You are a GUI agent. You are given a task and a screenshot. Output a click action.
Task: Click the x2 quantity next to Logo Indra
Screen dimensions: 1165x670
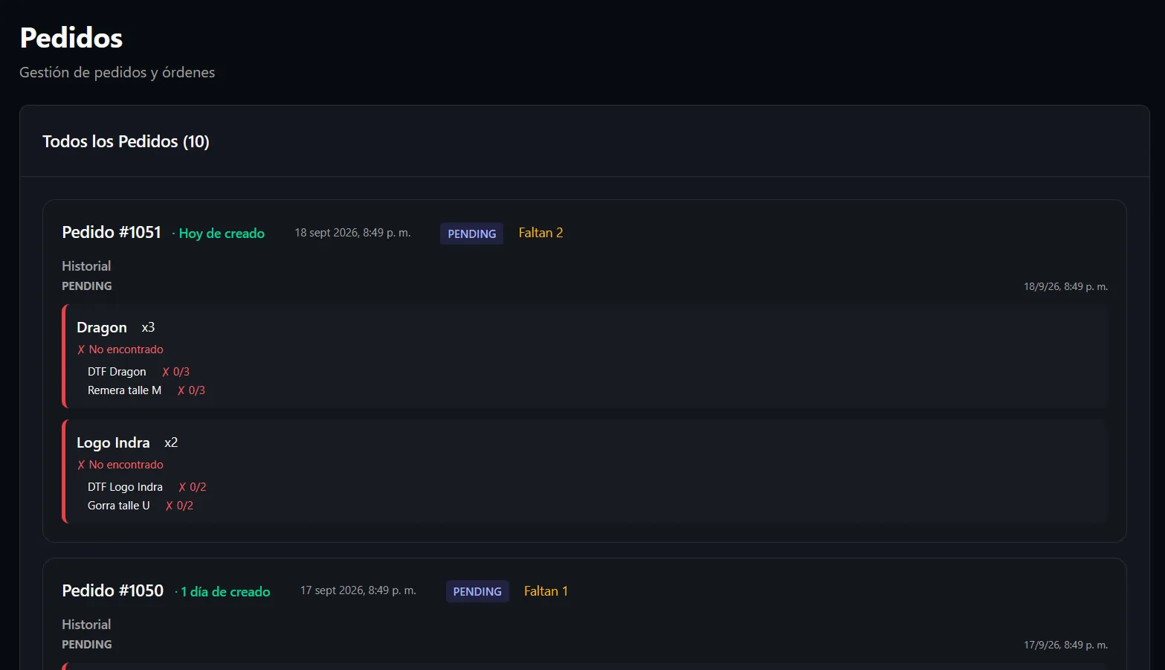171,442
